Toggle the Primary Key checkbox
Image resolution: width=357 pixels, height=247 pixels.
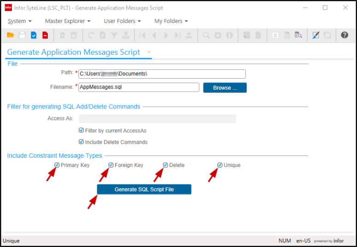[57, 165]
